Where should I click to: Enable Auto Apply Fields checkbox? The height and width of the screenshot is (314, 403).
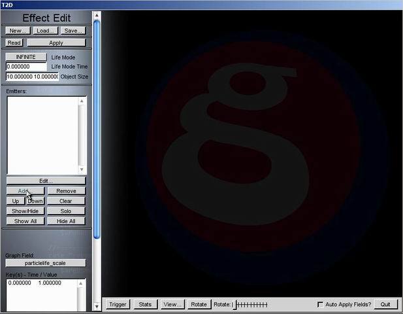(x=320, y=305)
